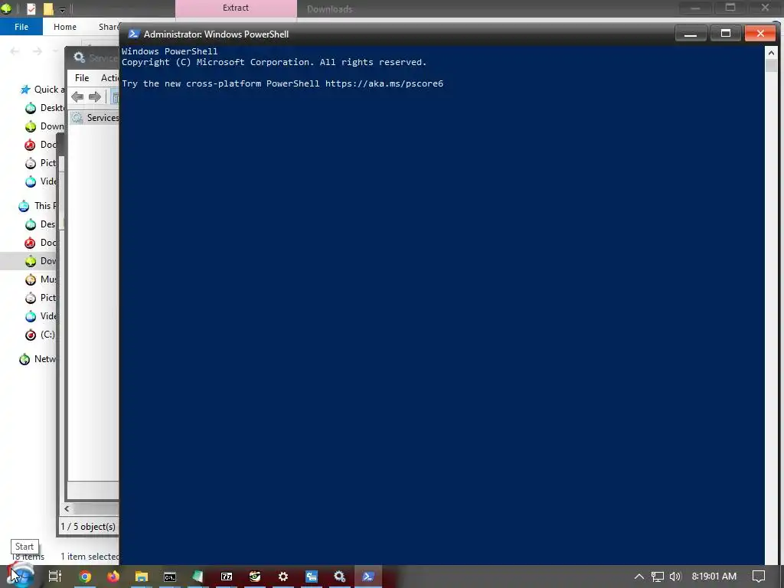Select Quick access in the navigation pane
This screenshot has width=784, height=588.
tap(43, 90)
